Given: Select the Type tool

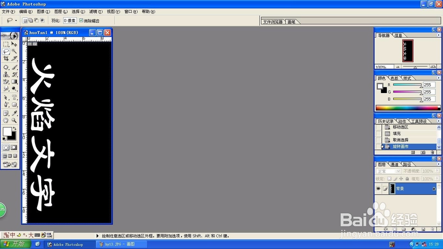Looking at the screenshot, I should (14, 97).
